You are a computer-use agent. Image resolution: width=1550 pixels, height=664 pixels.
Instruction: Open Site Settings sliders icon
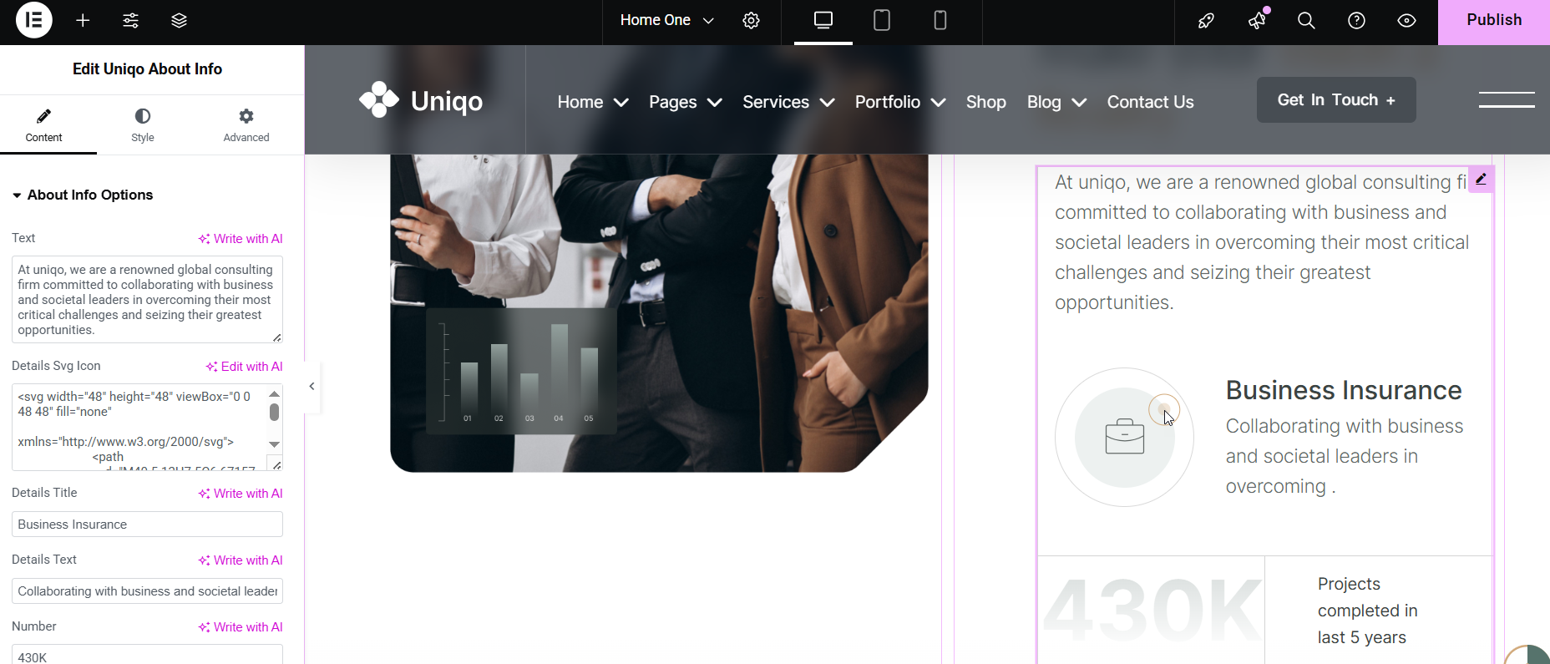131,21
